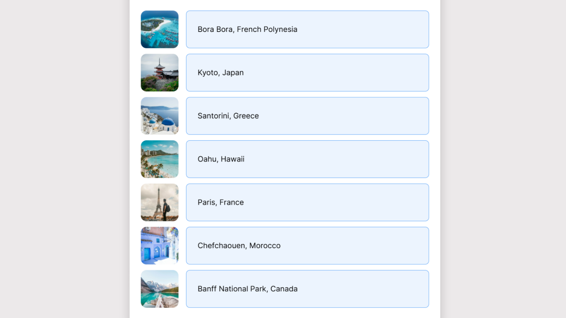The image size is (566, 318).
Task: Select the Banff National Park thumbnail
Action: click(x=159, y=289)
